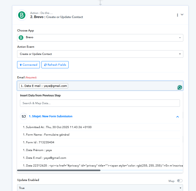Screen dimensions: 196x191
Task: Focus the Search & Map Data input
Action: click(x=100, y=103)
